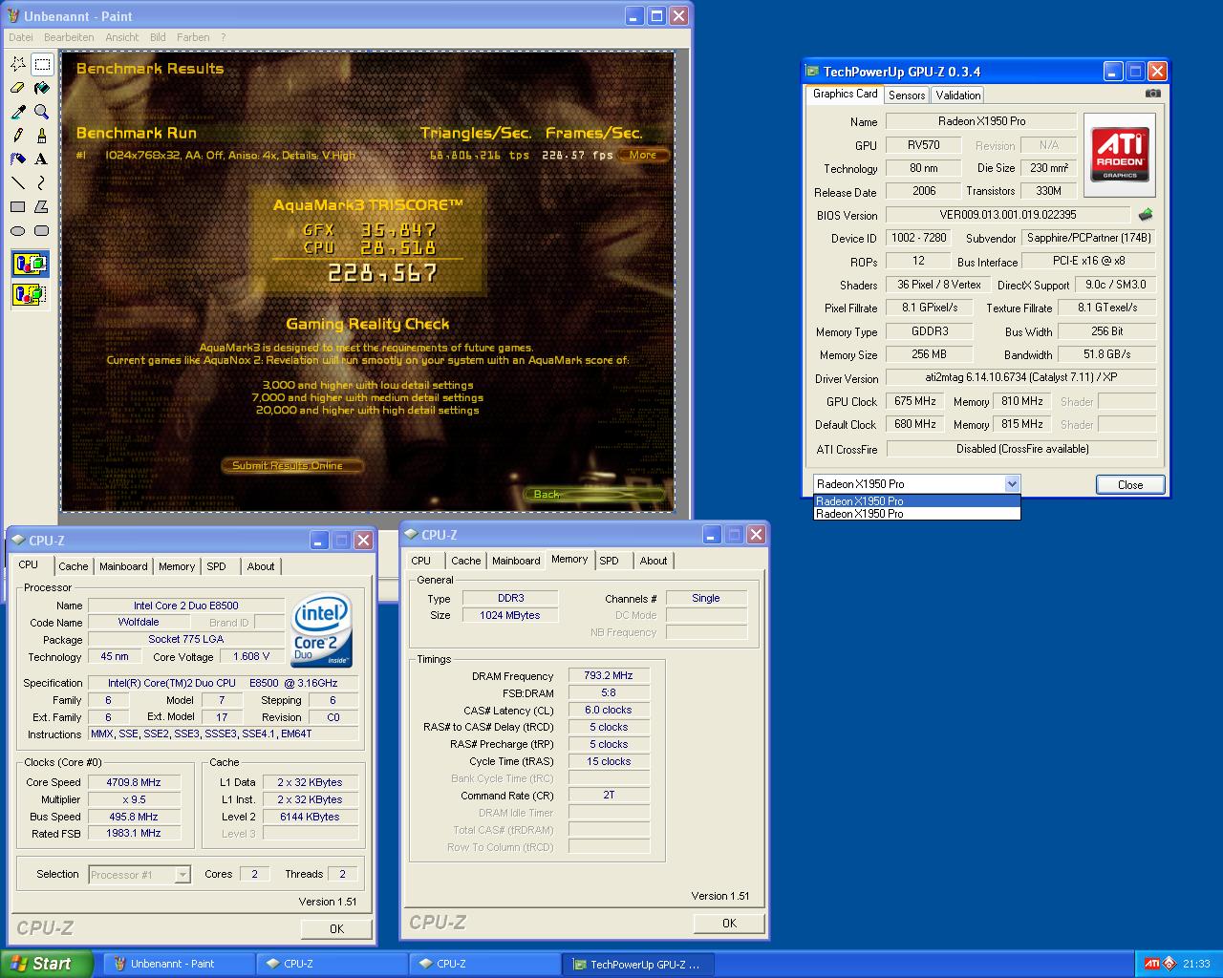Screen dimensions: 1223x978
Task: Open the ? help menu in Paint
Action: [224, 37]
